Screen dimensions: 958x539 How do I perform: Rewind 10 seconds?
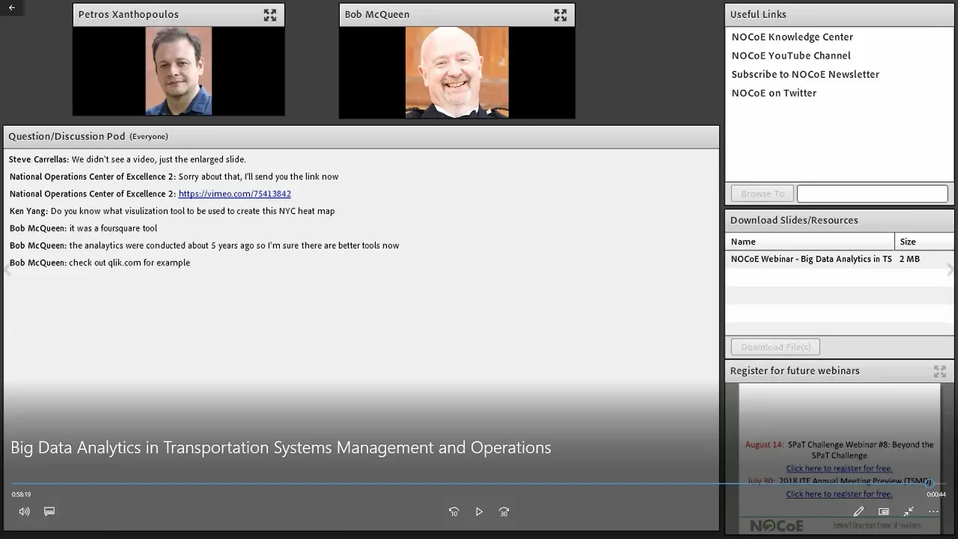pyautogui.click(x=454, y=511)
